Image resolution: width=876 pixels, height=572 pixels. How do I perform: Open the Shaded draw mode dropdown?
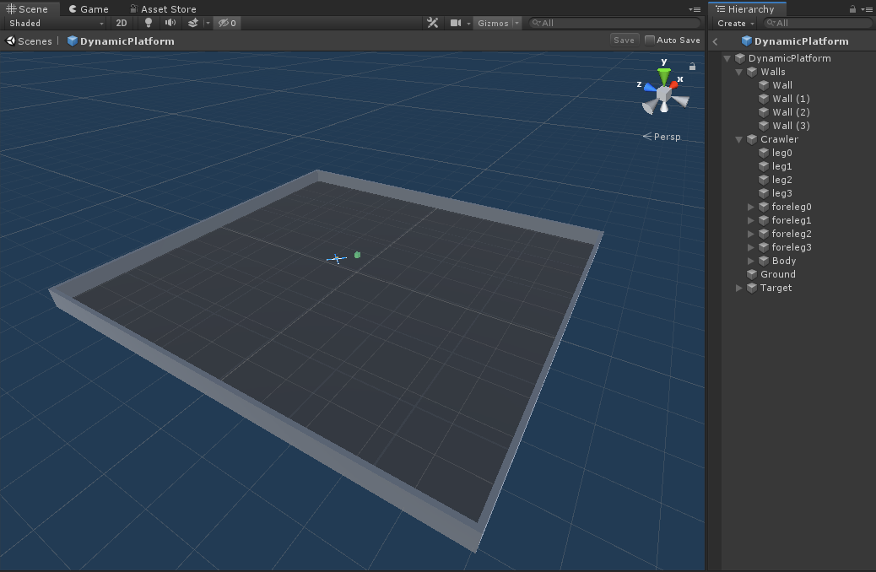[x=56, y=23]
